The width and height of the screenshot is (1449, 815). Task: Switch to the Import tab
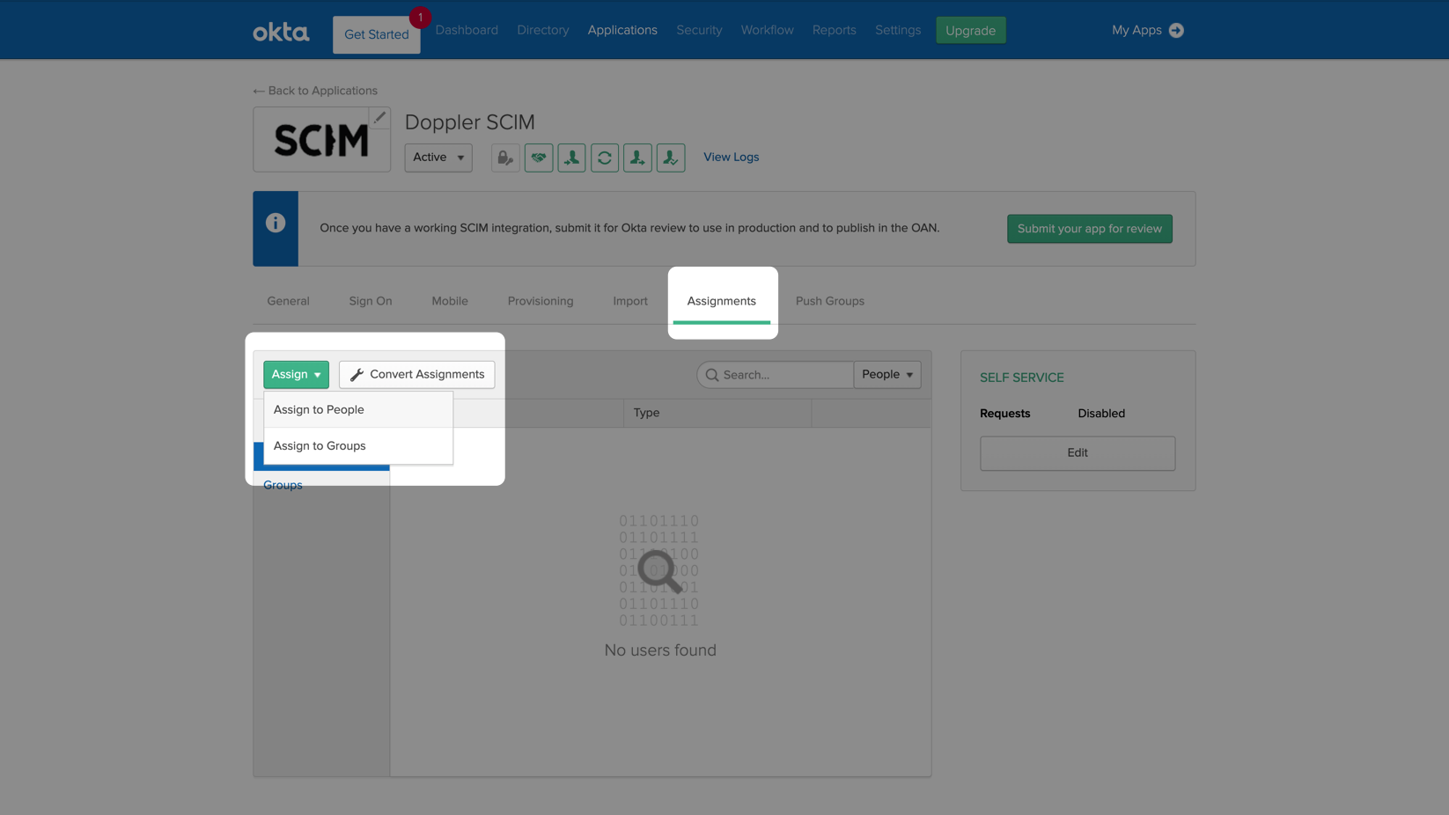pos(630,301)
